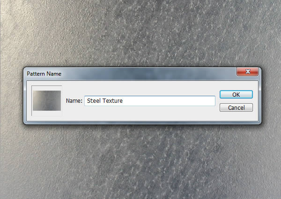
Task: Dismiss the dialog using the Cancel button
Action: click(x=236, y=107)
